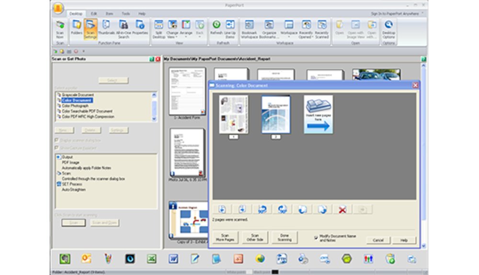Toggle the Scan Settings pane button

coord(91,29)
